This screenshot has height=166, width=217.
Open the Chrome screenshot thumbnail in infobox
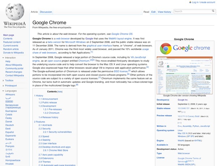pos(184,75)
